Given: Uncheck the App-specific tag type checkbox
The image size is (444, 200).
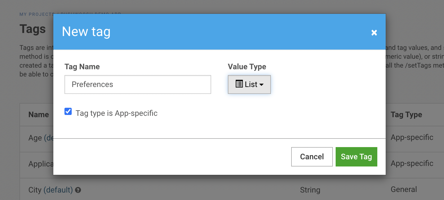Looking at the screenshot, I should tap(68, 111).
